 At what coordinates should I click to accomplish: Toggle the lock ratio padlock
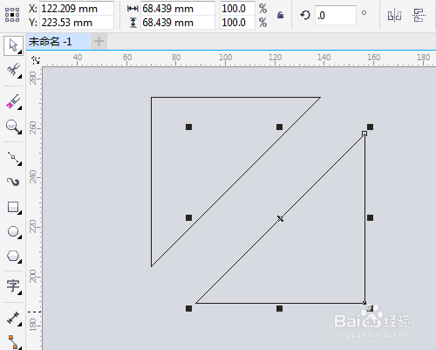tap(280, 15)
